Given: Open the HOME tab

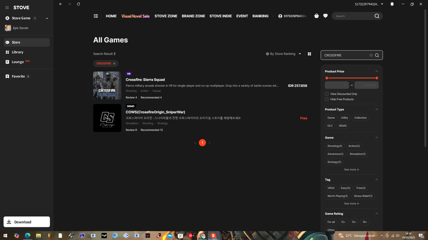Looking at the screenshot, I should [111, 16].
